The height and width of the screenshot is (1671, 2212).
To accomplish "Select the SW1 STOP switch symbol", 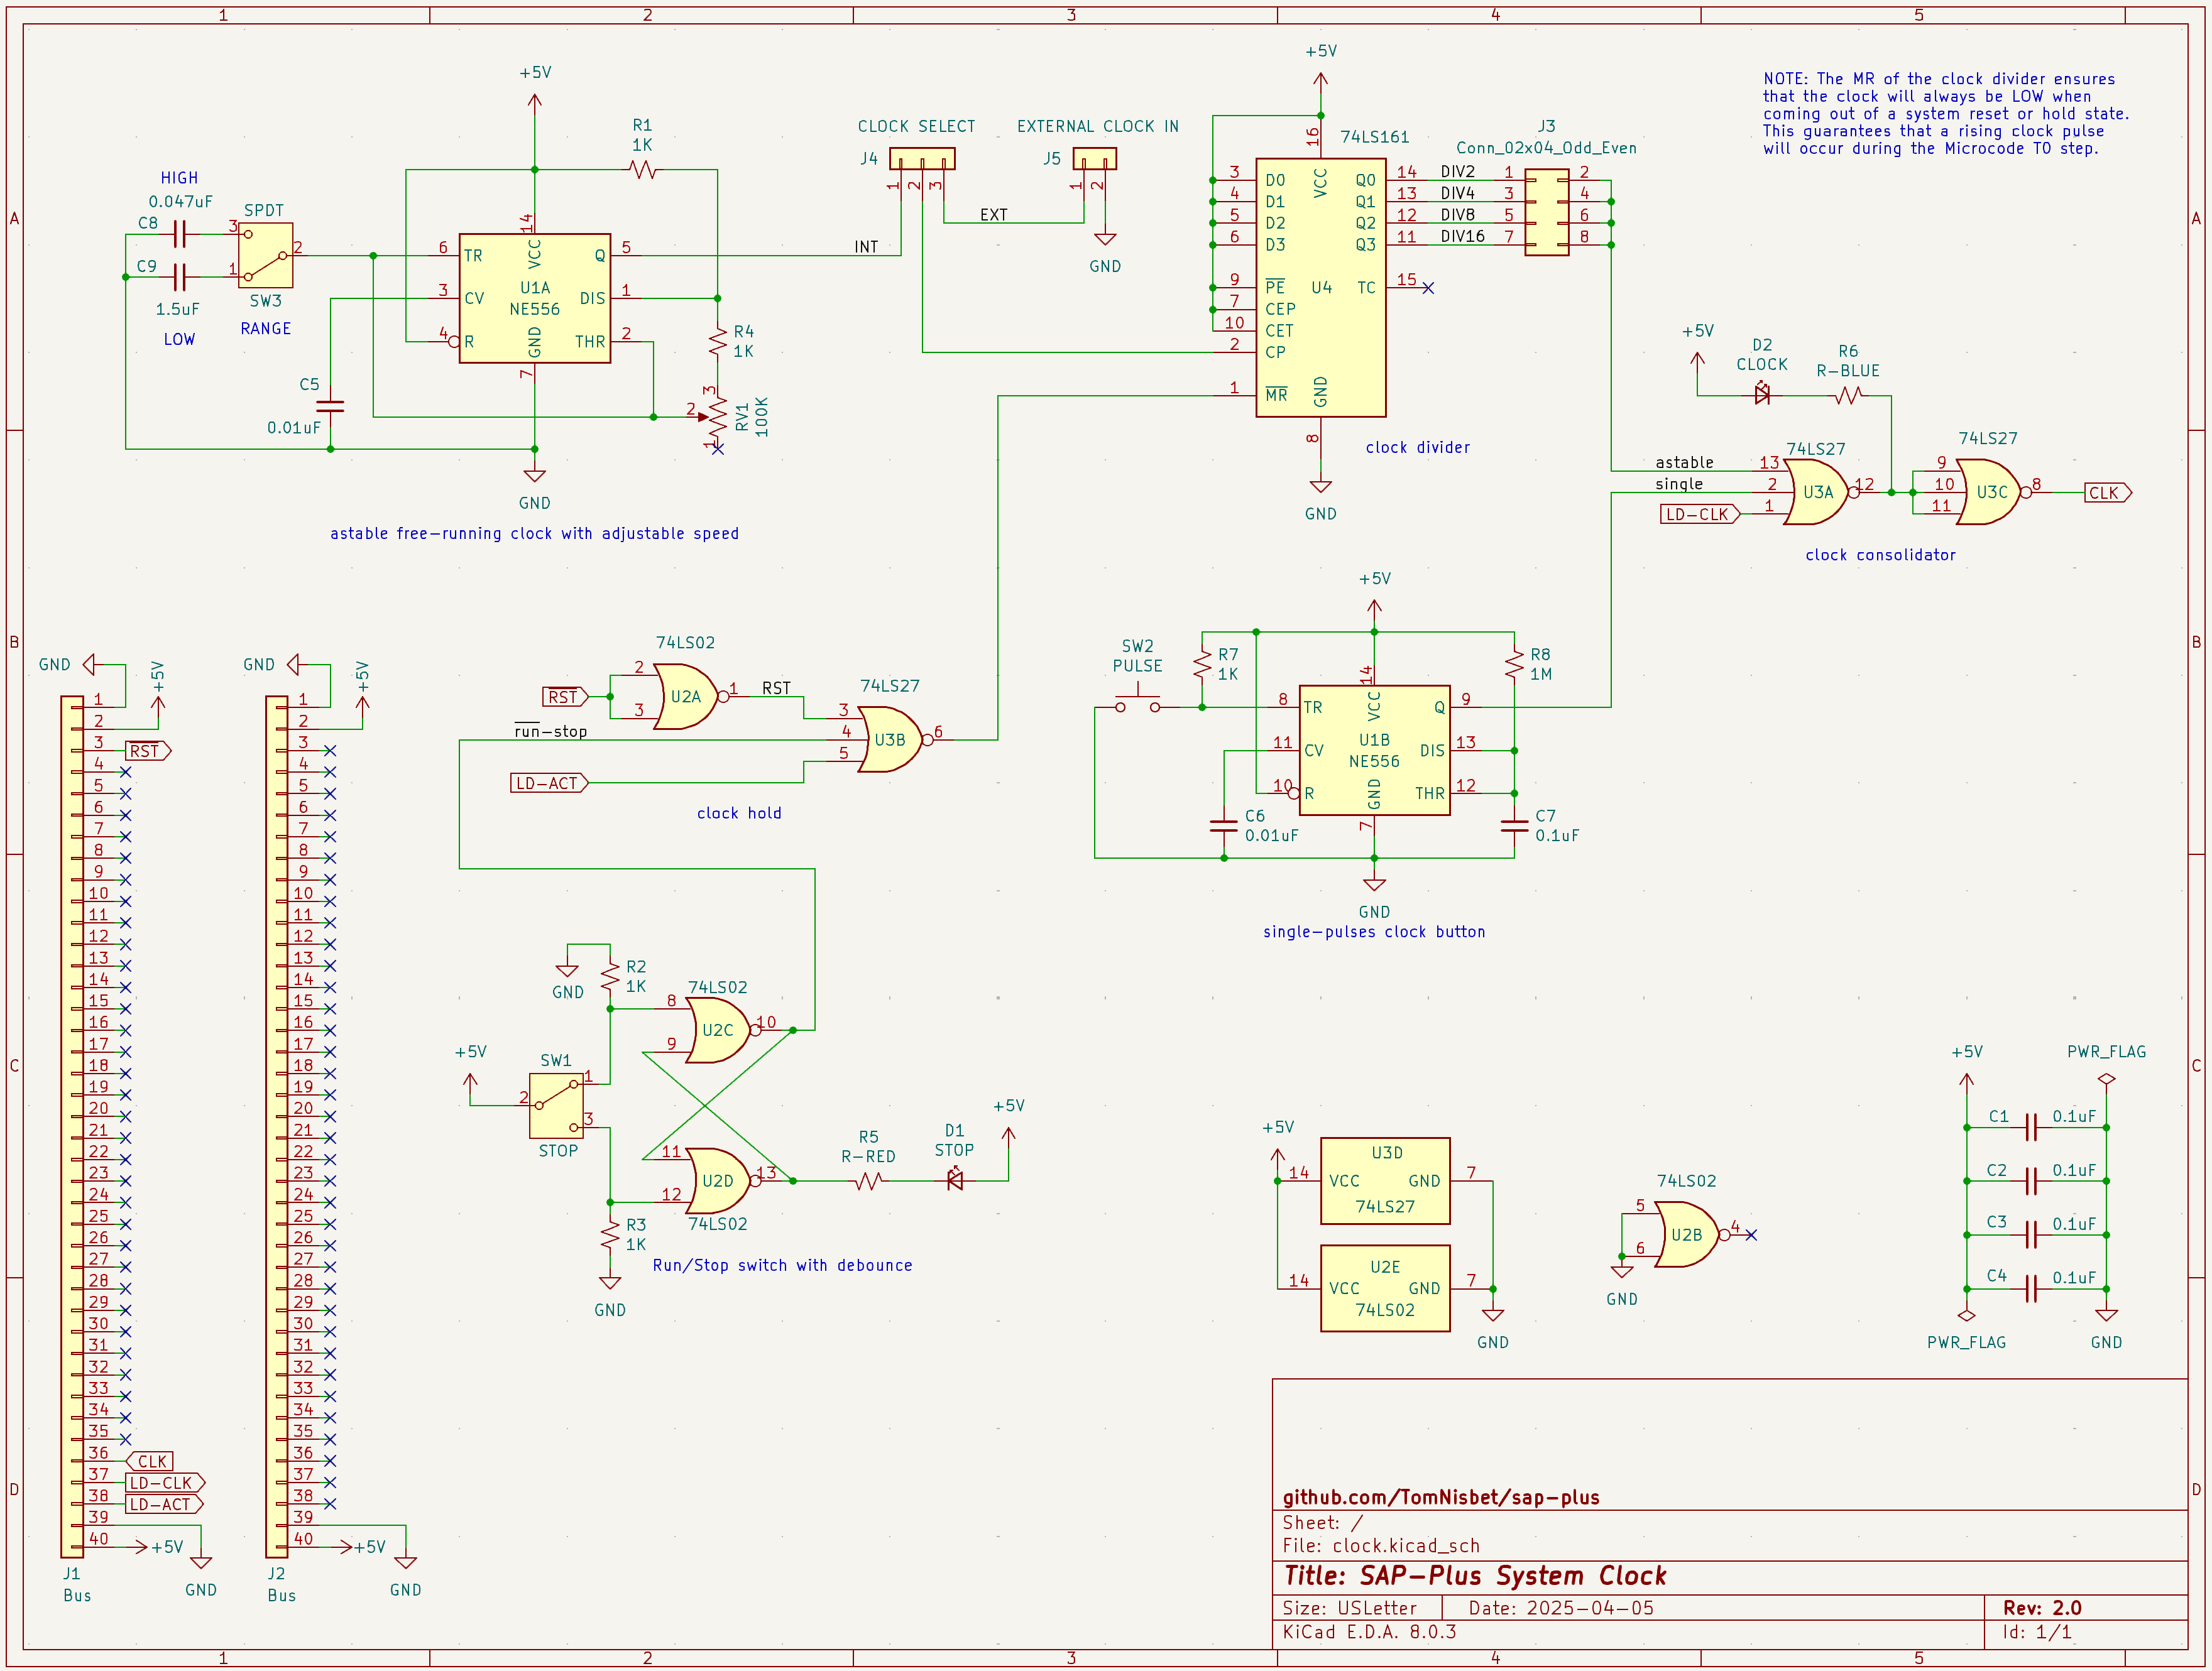I will [556, 1106].
